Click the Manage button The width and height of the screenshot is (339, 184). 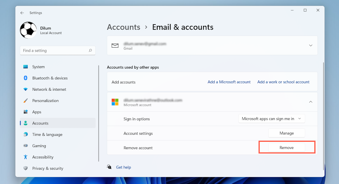tap(286, 133)
